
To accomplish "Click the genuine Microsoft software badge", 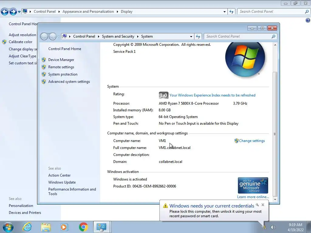I will tap(253, 185).
